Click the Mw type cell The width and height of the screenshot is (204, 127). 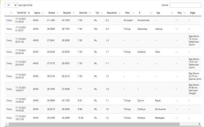pos(96,29)
